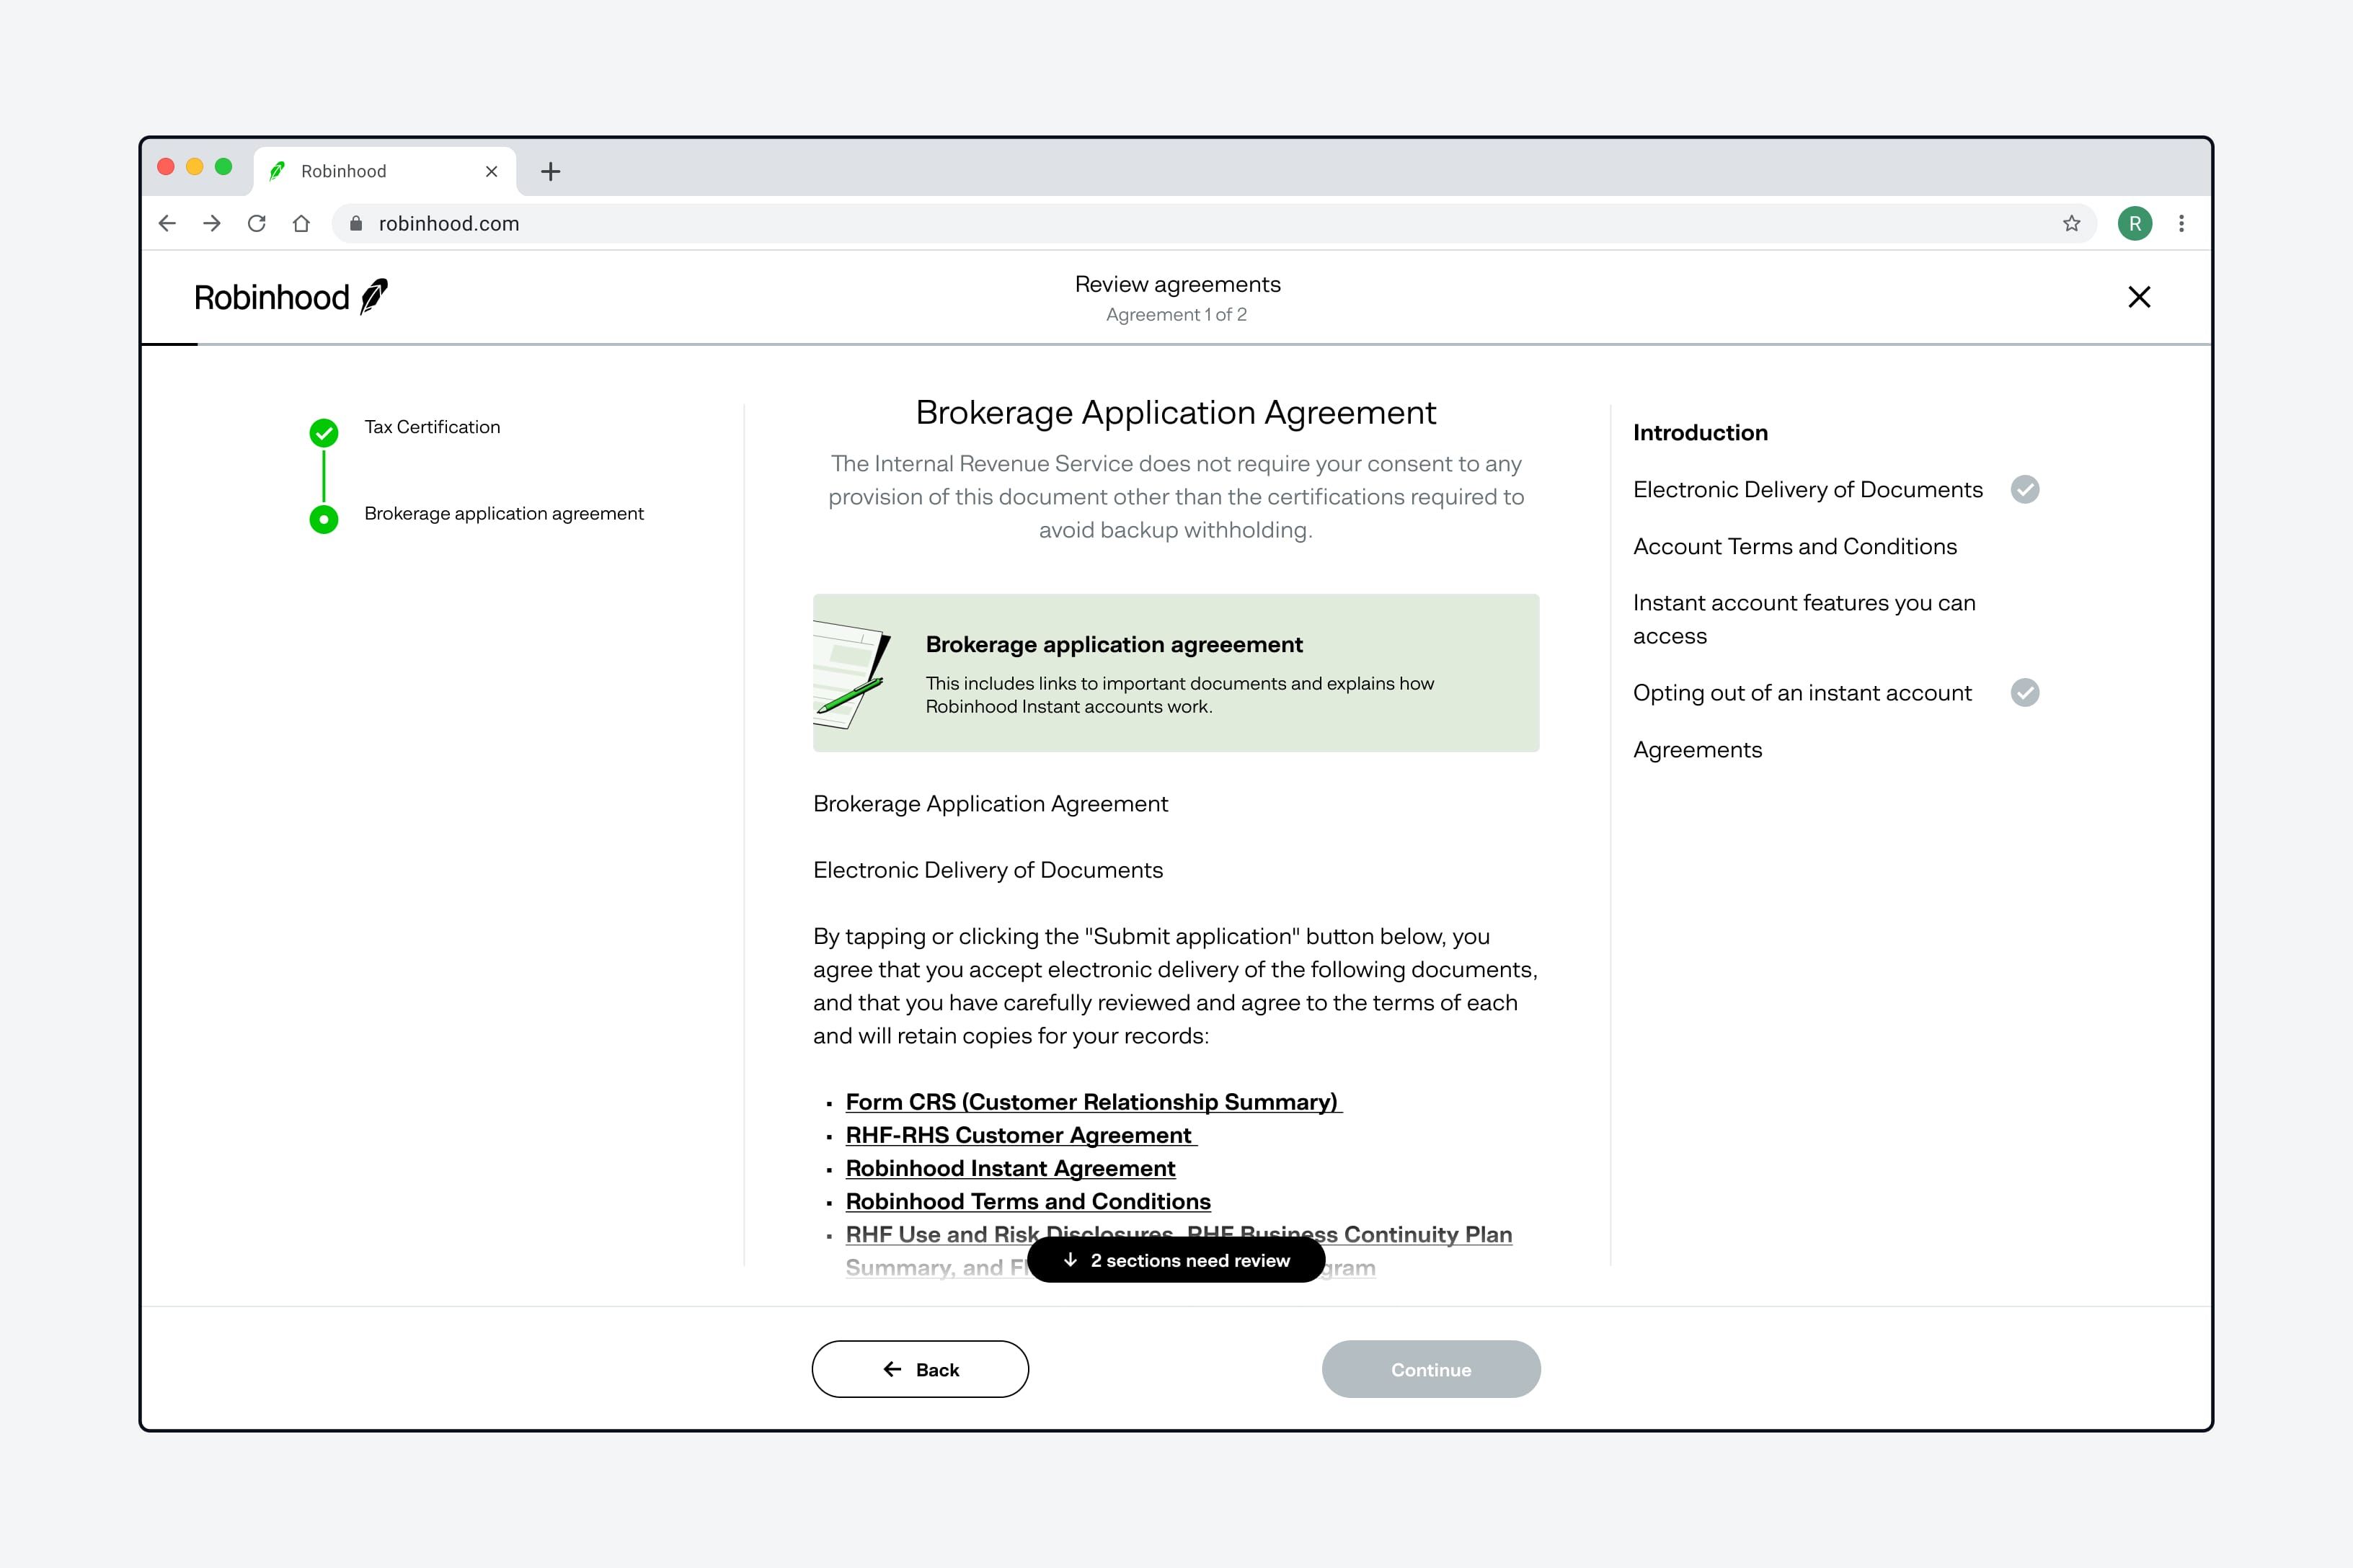
Task: Click the Back button
Action: pos(919,1369)
